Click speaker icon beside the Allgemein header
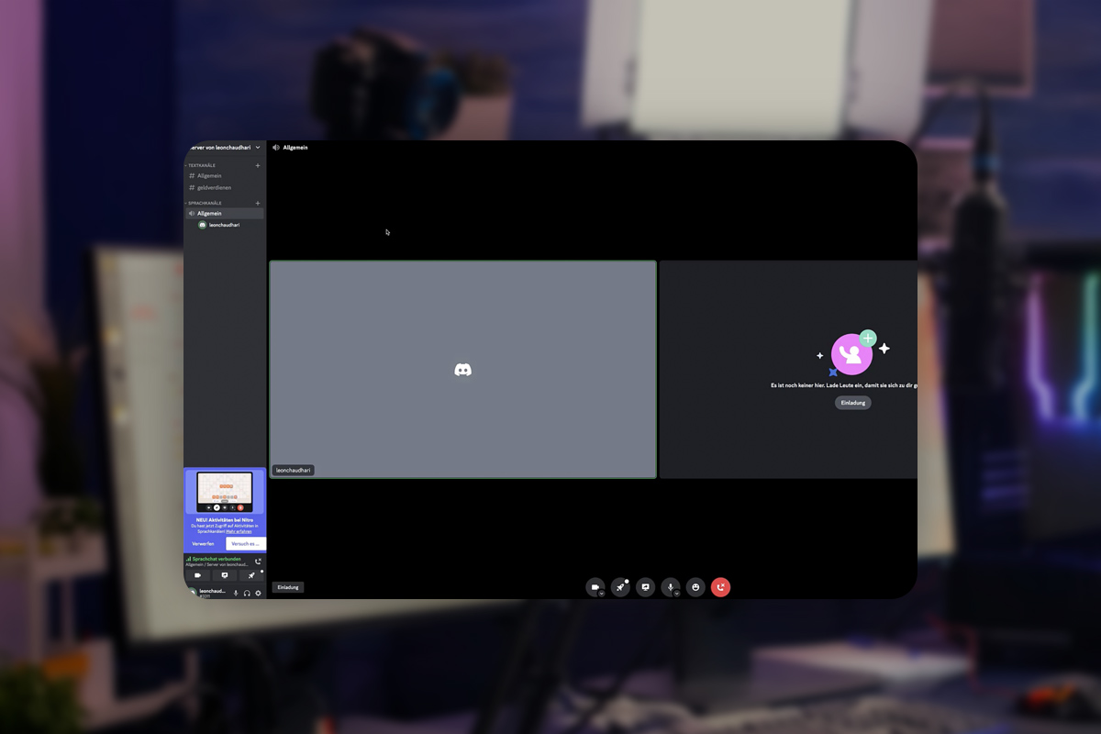 [276, 147]
